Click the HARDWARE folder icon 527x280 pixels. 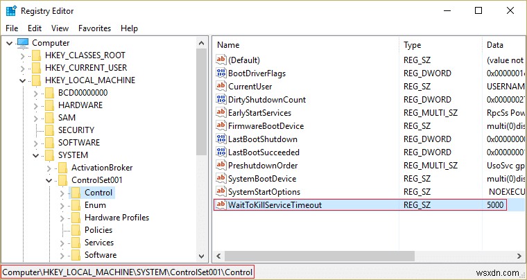pyautogui.click(x=49, y=105)
